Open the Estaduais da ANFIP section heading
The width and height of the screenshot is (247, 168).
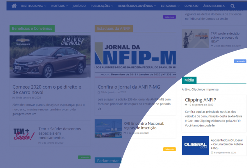coord(114,28)
